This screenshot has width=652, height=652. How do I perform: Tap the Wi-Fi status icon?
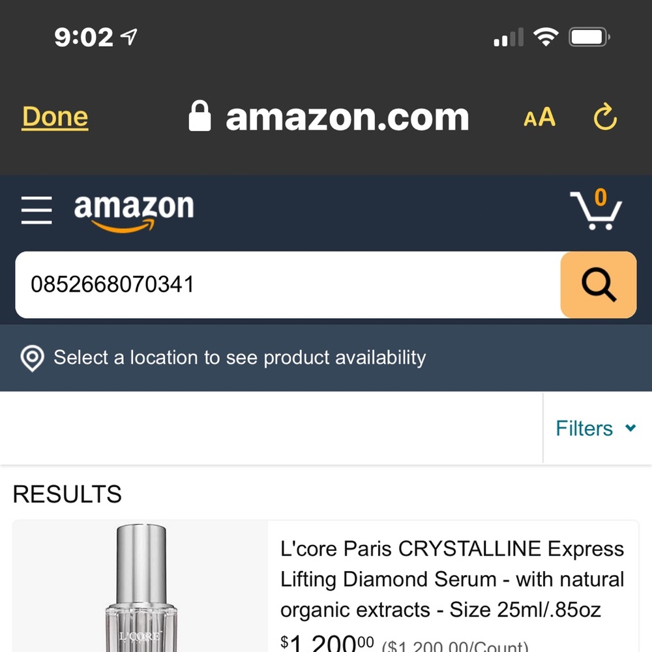click(x=546, y=37)
